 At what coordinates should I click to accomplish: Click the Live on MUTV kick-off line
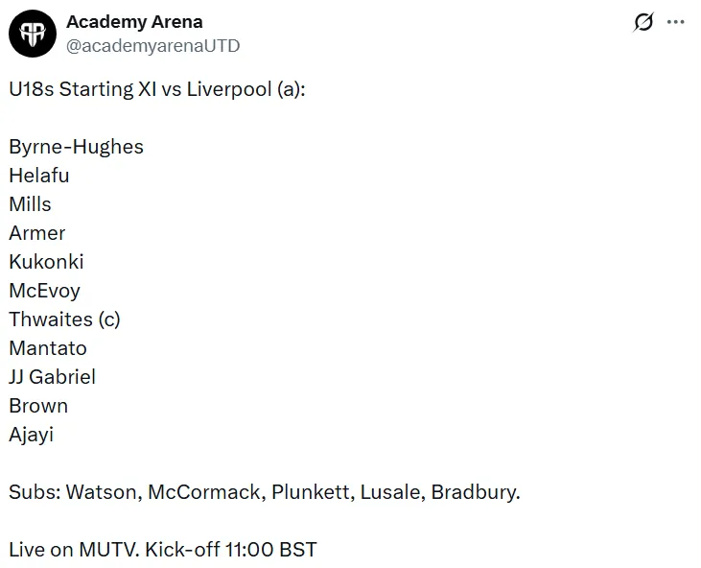point(163,550)
